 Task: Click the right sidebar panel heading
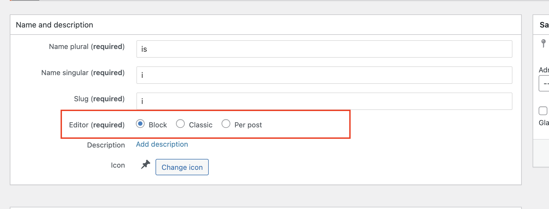pyautogui.click(x=544, y=25)
